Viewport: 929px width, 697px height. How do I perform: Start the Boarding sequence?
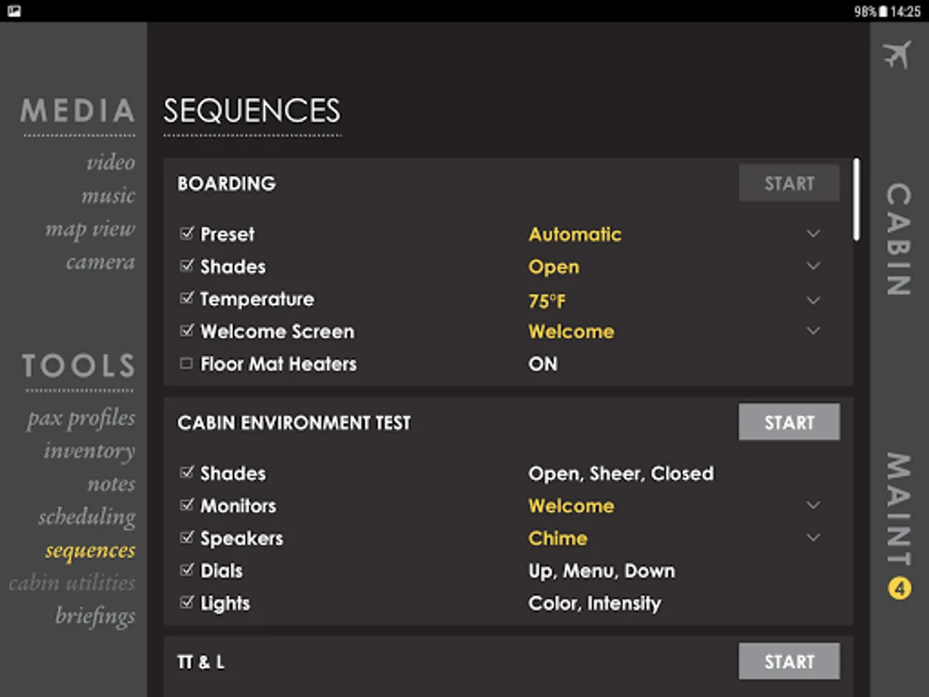[789, 183]
